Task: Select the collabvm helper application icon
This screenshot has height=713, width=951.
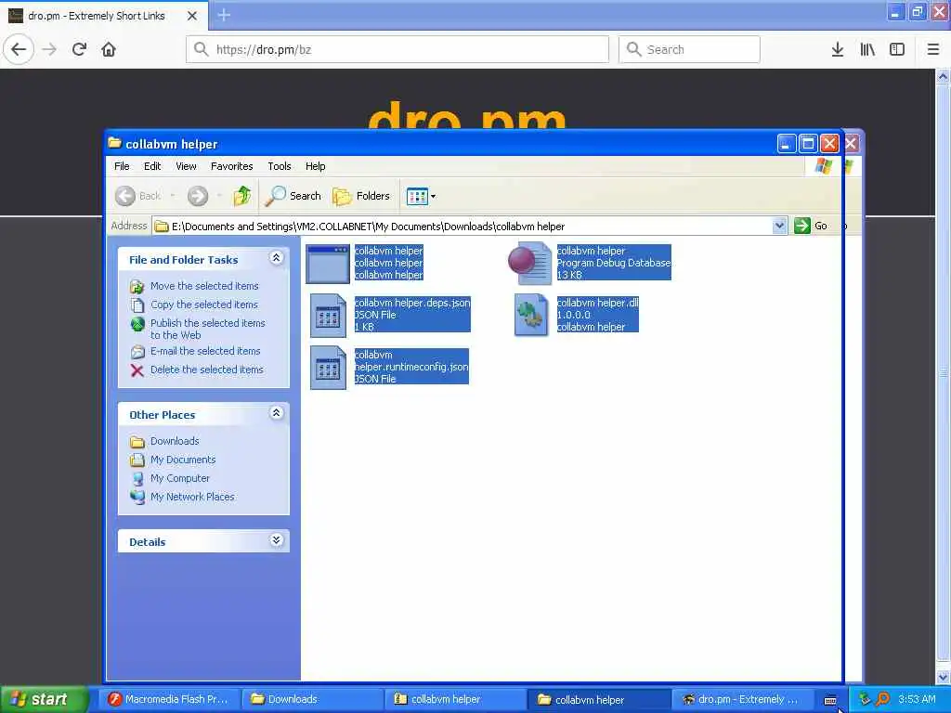Action: pos(328,264)
